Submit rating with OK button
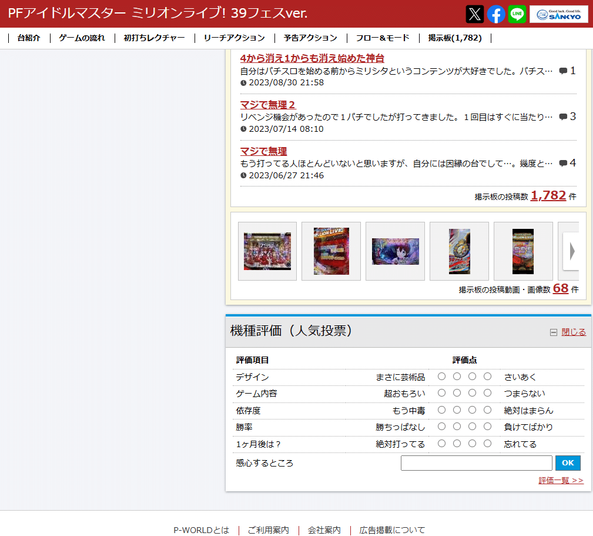 (568, 463)
